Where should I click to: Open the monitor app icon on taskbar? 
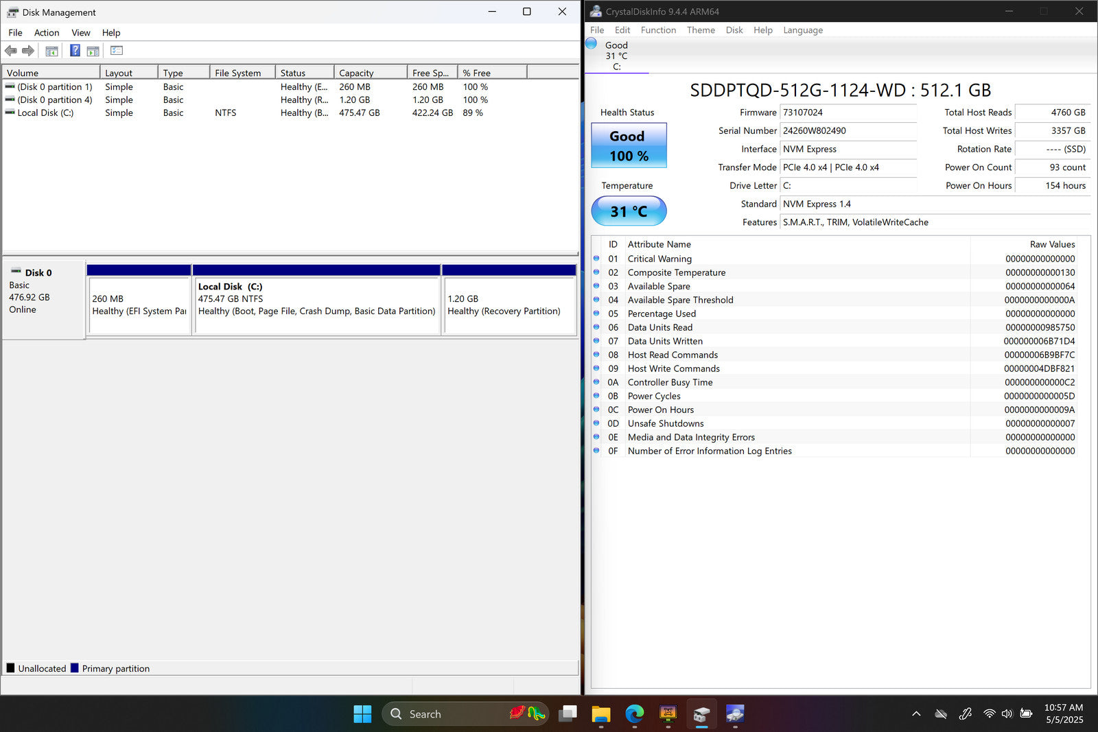668,714
